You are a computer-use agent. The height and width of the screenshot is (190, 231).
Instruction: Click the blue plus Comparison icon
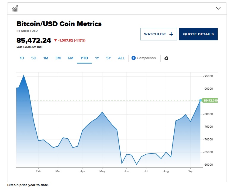point(134,58)
